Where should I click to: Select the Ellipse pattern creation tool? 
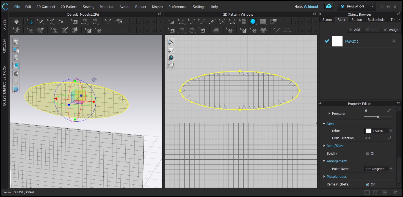coord(253,21)
